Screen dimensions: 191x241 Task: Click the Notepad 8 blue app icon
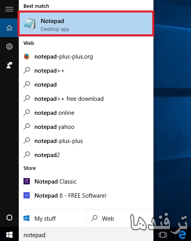[x=27, y=195]
